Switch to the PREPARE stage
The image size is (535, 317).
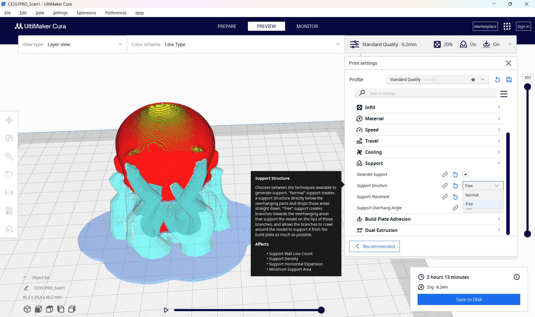227,26
